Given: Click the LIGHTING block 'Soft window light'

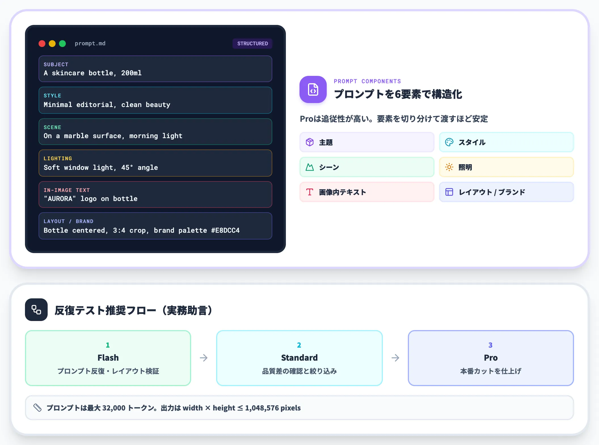Looking at the screenshot, I should [155, 163].
